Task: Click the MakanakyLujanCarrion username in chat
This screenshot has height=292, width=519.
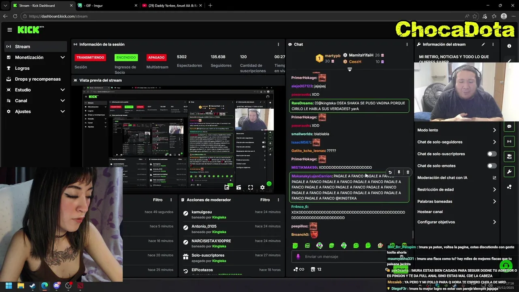Action: 311,176
